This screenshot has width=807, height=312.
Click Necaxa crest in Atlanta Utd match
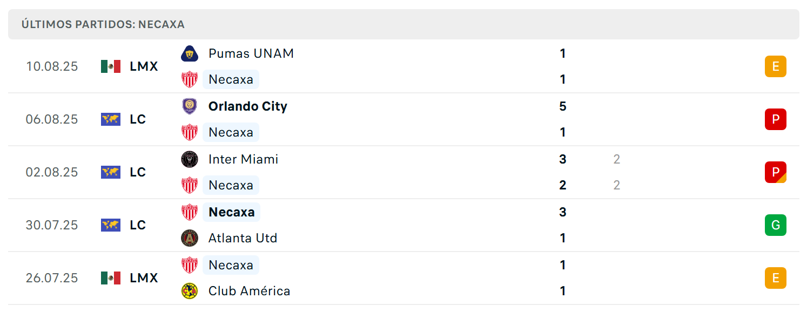(x=190, y=212)
